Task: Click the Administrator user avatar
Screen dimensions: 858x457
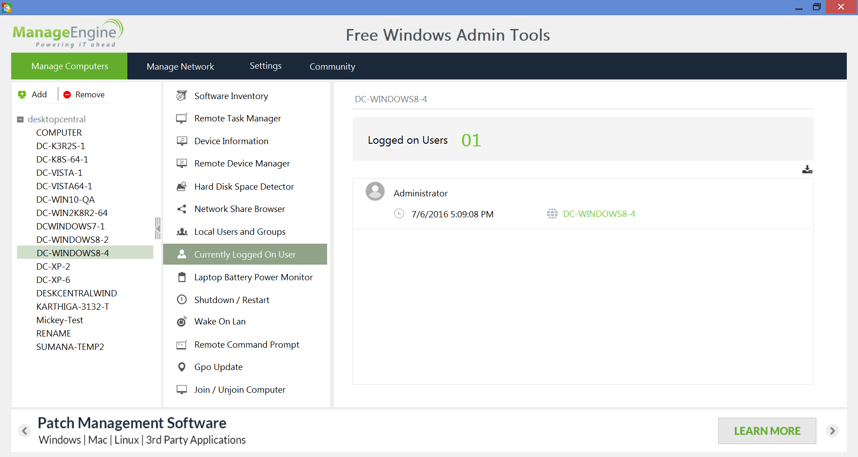Action: click(x=375, y=191)
